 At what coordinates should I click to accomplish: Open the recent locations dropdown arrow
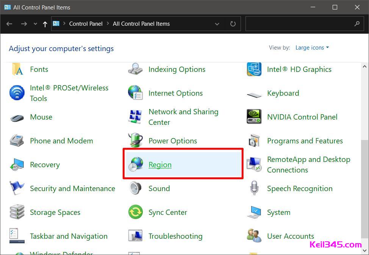click(x=35, y=24)
